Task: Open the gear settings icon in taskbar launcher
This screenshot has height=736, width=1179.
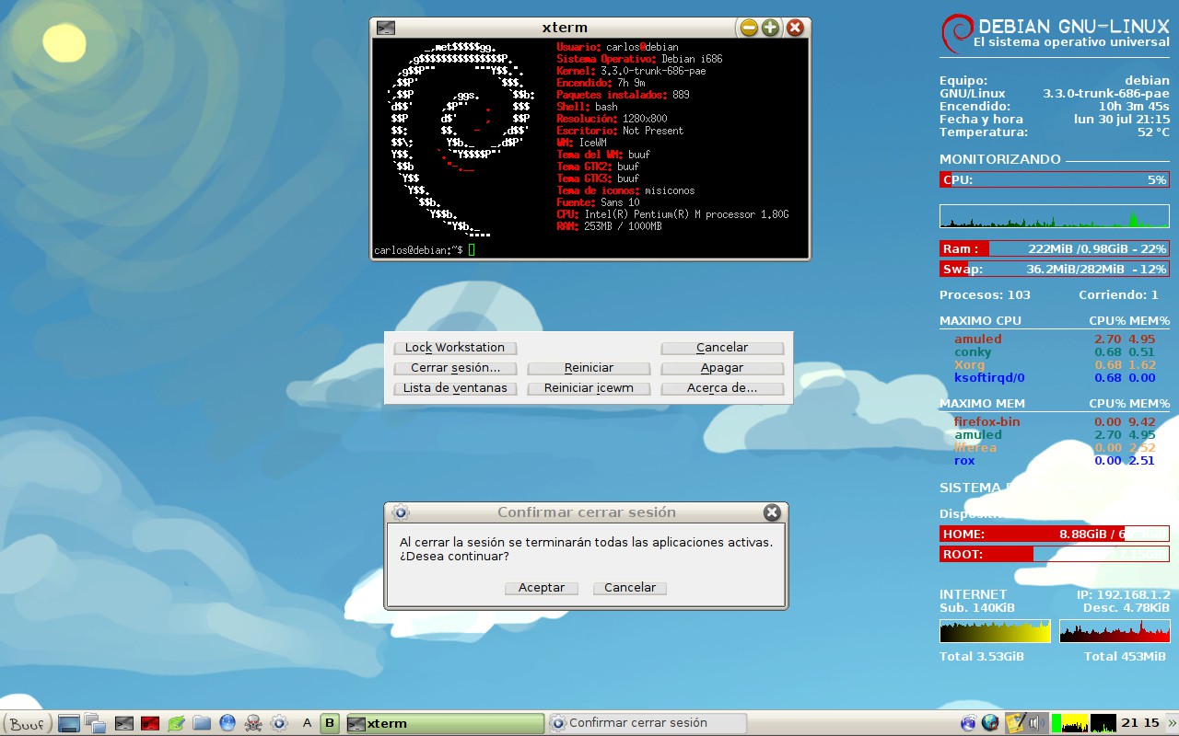Action: tap(279, 723)
